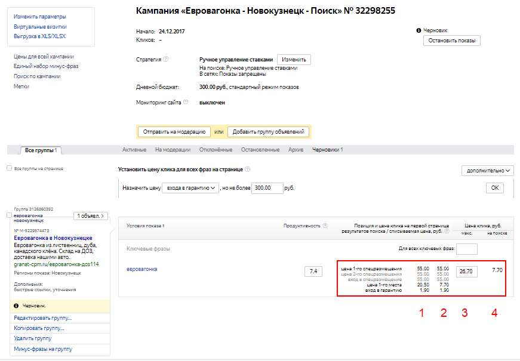Screen dimensions: 520x361
Task: Click the Ключевые фразы heading
Action: 148,249
